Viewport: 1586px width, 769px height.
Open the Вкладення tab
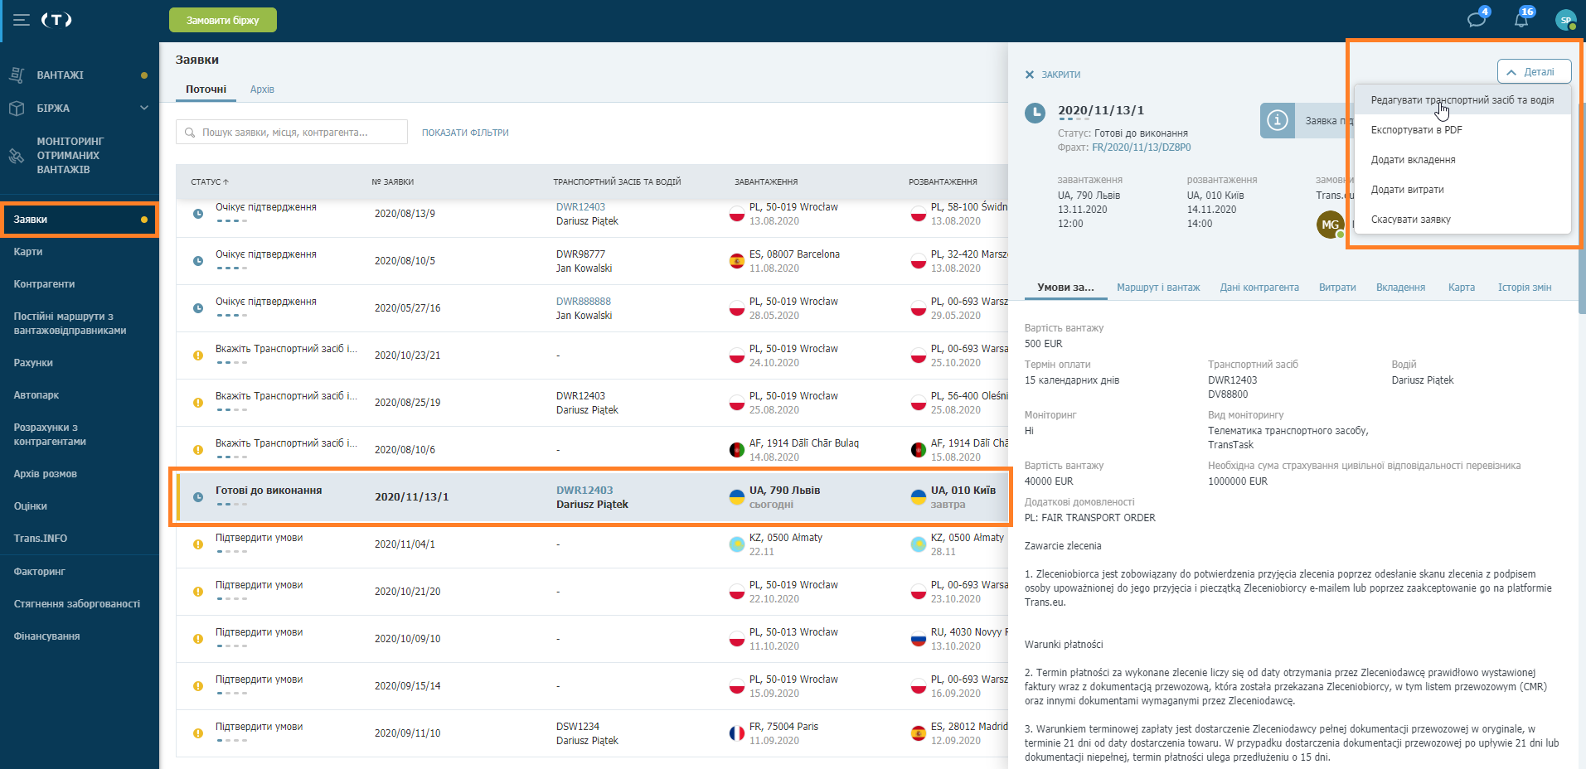point(1400,288)
